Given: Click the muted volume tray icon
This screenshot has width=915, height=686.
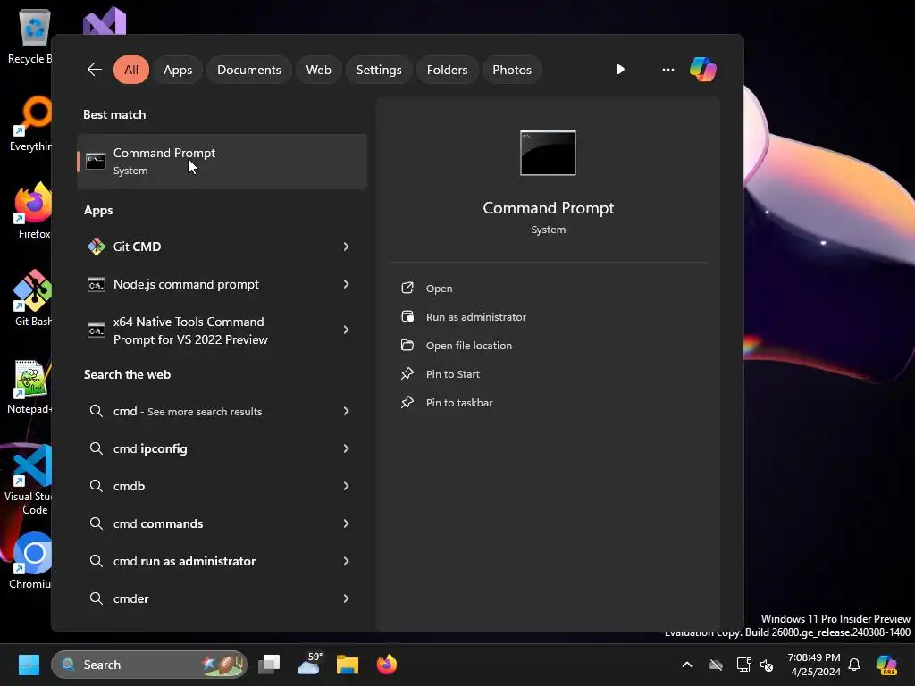Looking at the screenshot, I should pos(767,665).
